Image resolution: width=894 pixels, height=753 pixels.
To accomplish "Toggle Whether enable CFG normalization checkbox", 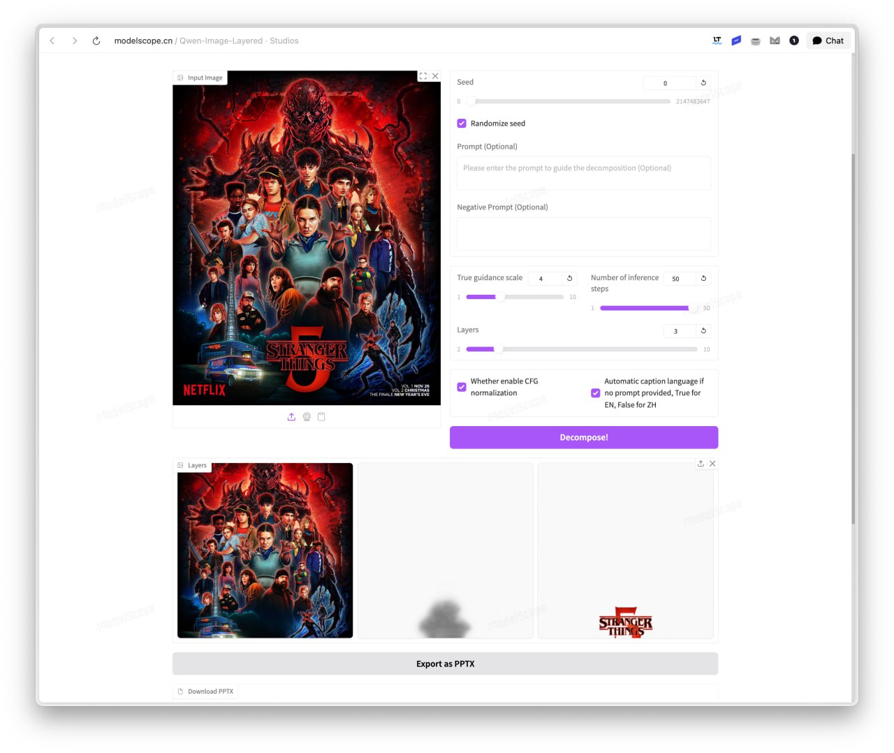I will (462, 387).
